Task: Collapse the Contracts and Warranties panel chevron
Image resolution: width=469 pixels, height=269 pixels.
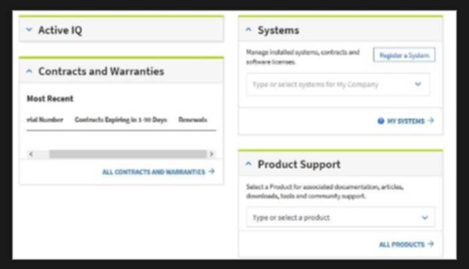Action: click(29, 71)
